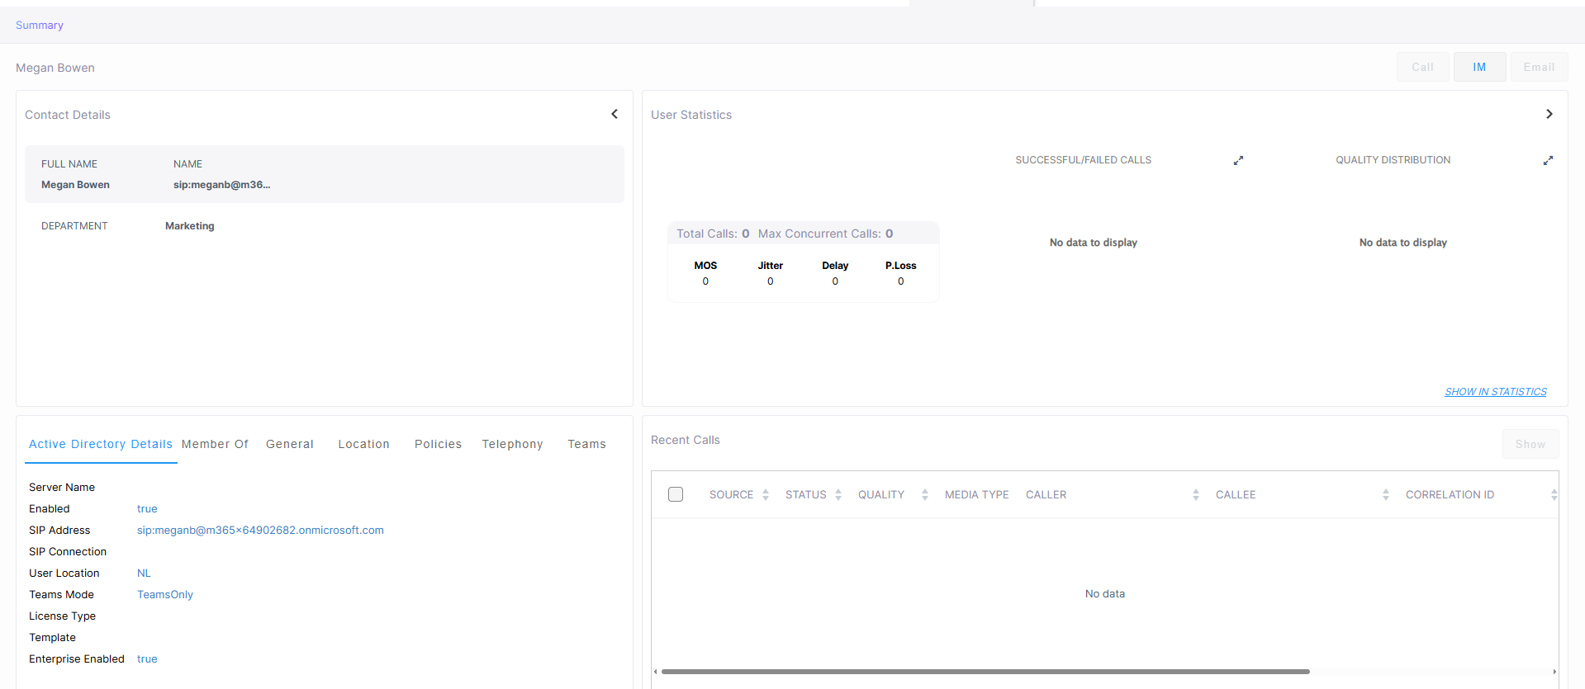The width and height of the screenshot is (1585, 689).
Task: Collapse Contact Details panel with left chevron
Action: (x=615, y=114)
